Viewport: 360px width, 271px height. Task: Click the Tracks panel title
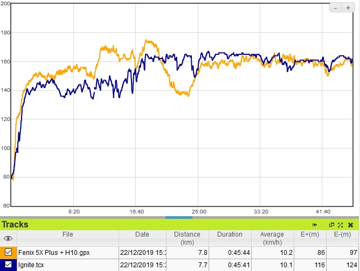15,225
